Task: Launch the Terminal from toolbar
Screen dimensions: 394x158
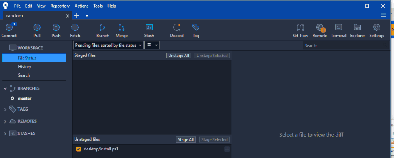Action: pyautogui.click(x=338, y=30)
